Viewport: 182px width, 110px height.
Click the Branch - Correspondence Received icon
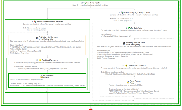point(35,21)
